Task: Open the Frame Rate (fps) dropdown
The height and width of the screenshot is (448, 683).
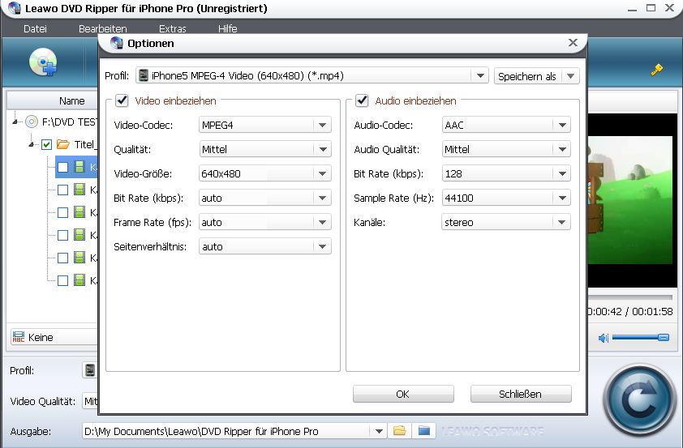Action: coord(322,223)
